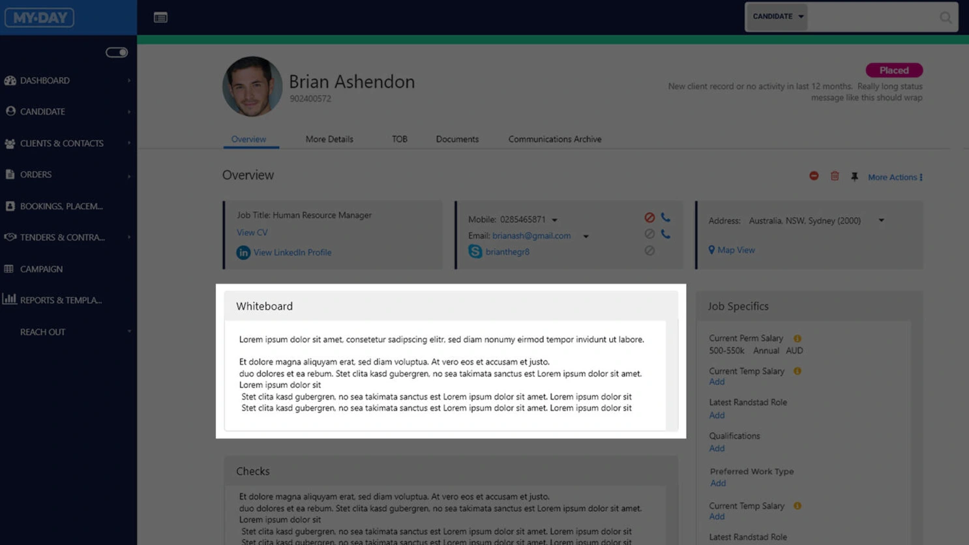Click the search magnifier icon
Image resolution: width=969 pixels, height=545 pixels.
click(x=945, y=18)
